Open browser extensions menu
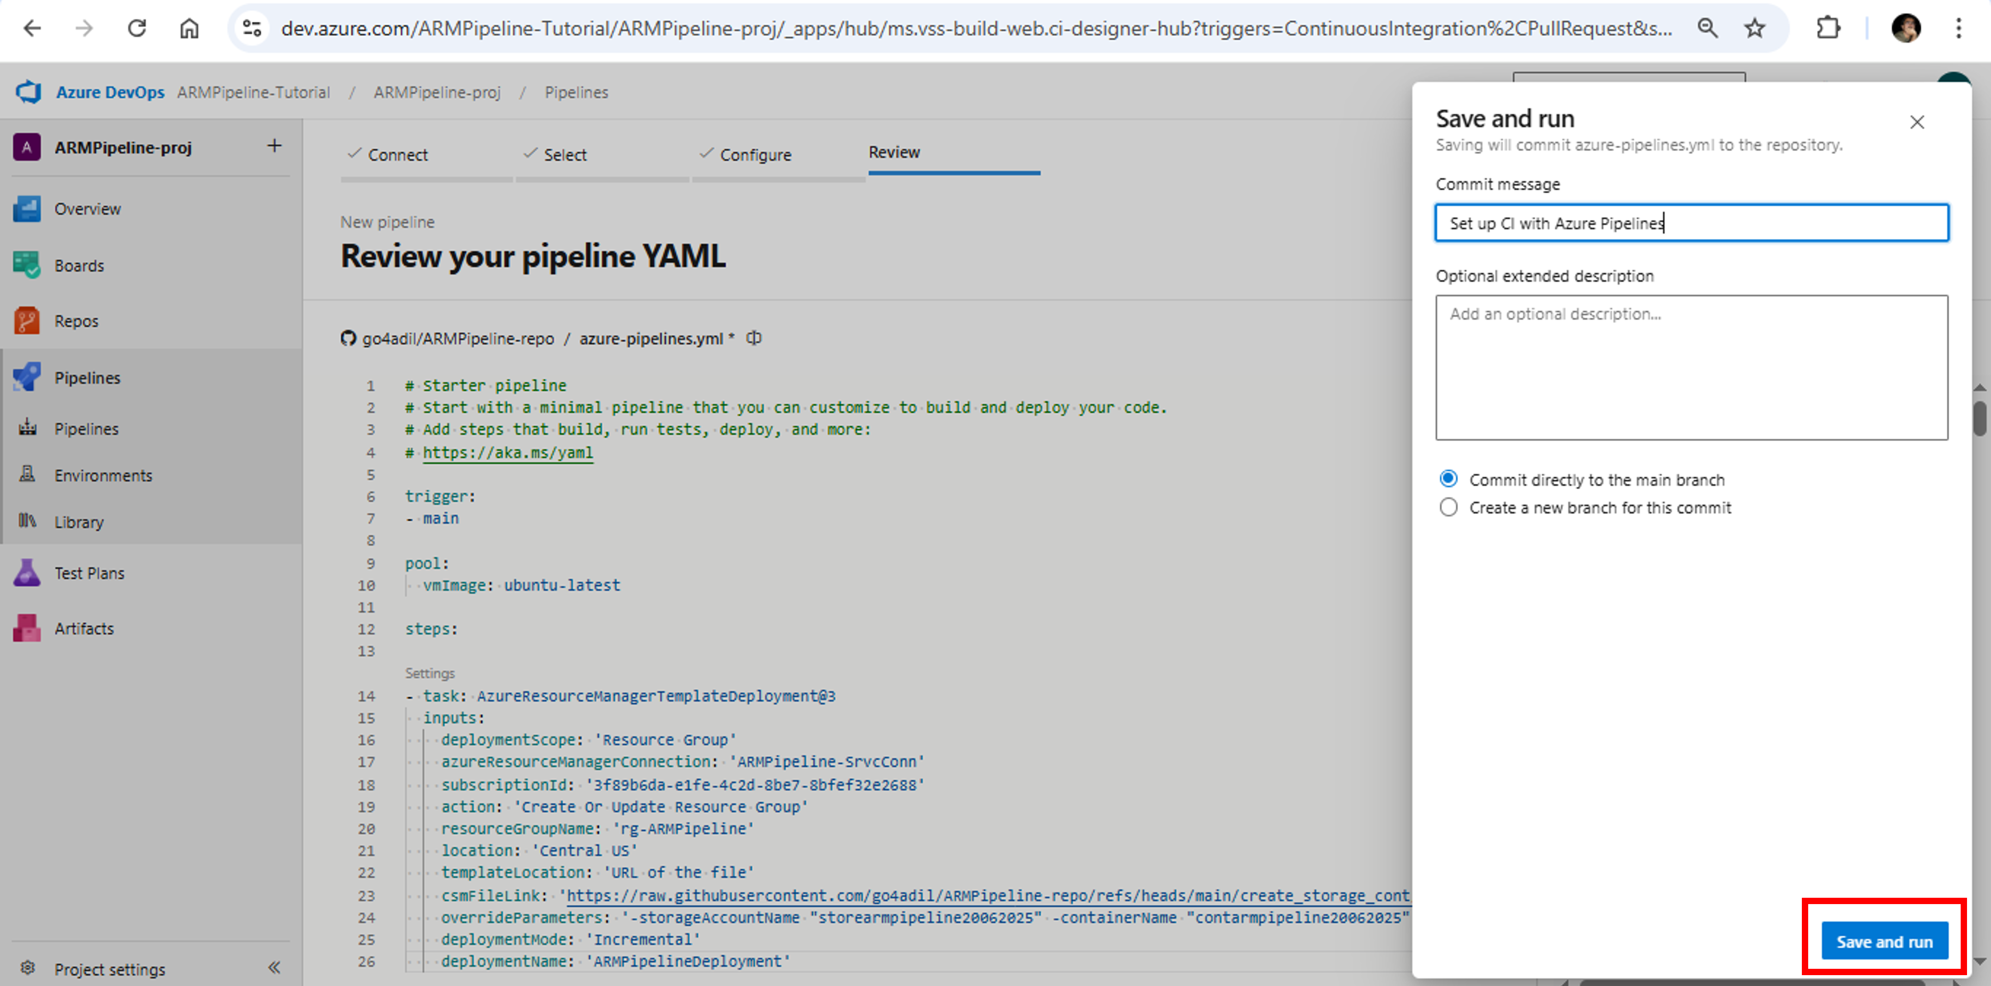This screenshot has width=1991, height=986. [x=1829, y=28]
